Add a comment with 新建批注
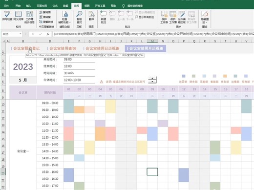This screenshot has width=254, height=190. (x=104, y=17)
